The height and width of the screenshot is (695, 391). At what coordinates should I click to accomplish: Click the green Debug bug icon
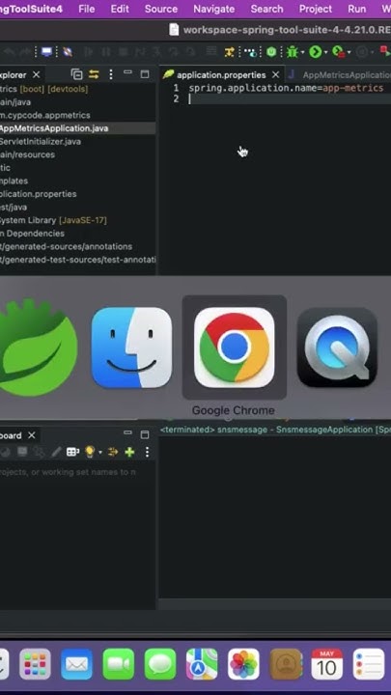pos(293,52)
